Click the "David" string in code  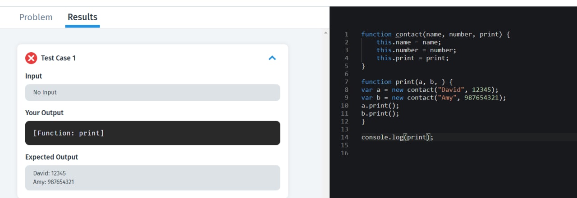450,90
